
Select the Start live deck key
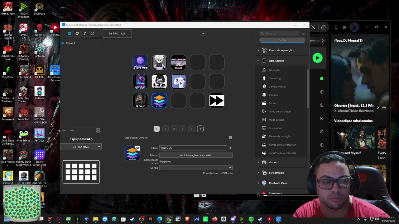coord(140,63)
